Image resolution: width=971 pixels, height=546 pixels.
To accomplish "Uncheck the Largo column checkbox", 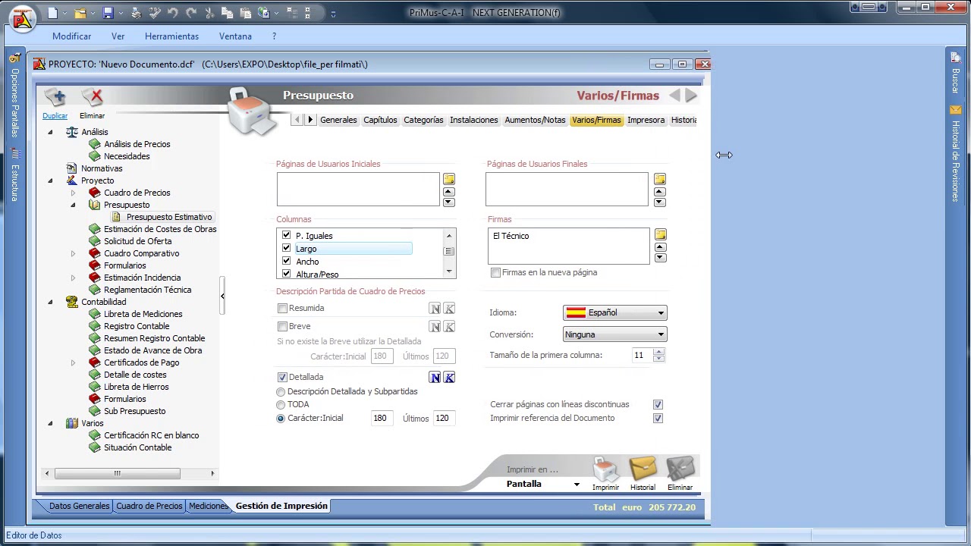I will [x=286, y=248].
